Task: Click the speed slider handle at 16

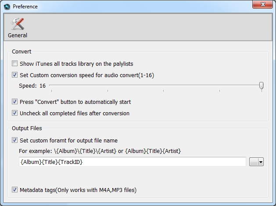Action: (x=262, y=85)
